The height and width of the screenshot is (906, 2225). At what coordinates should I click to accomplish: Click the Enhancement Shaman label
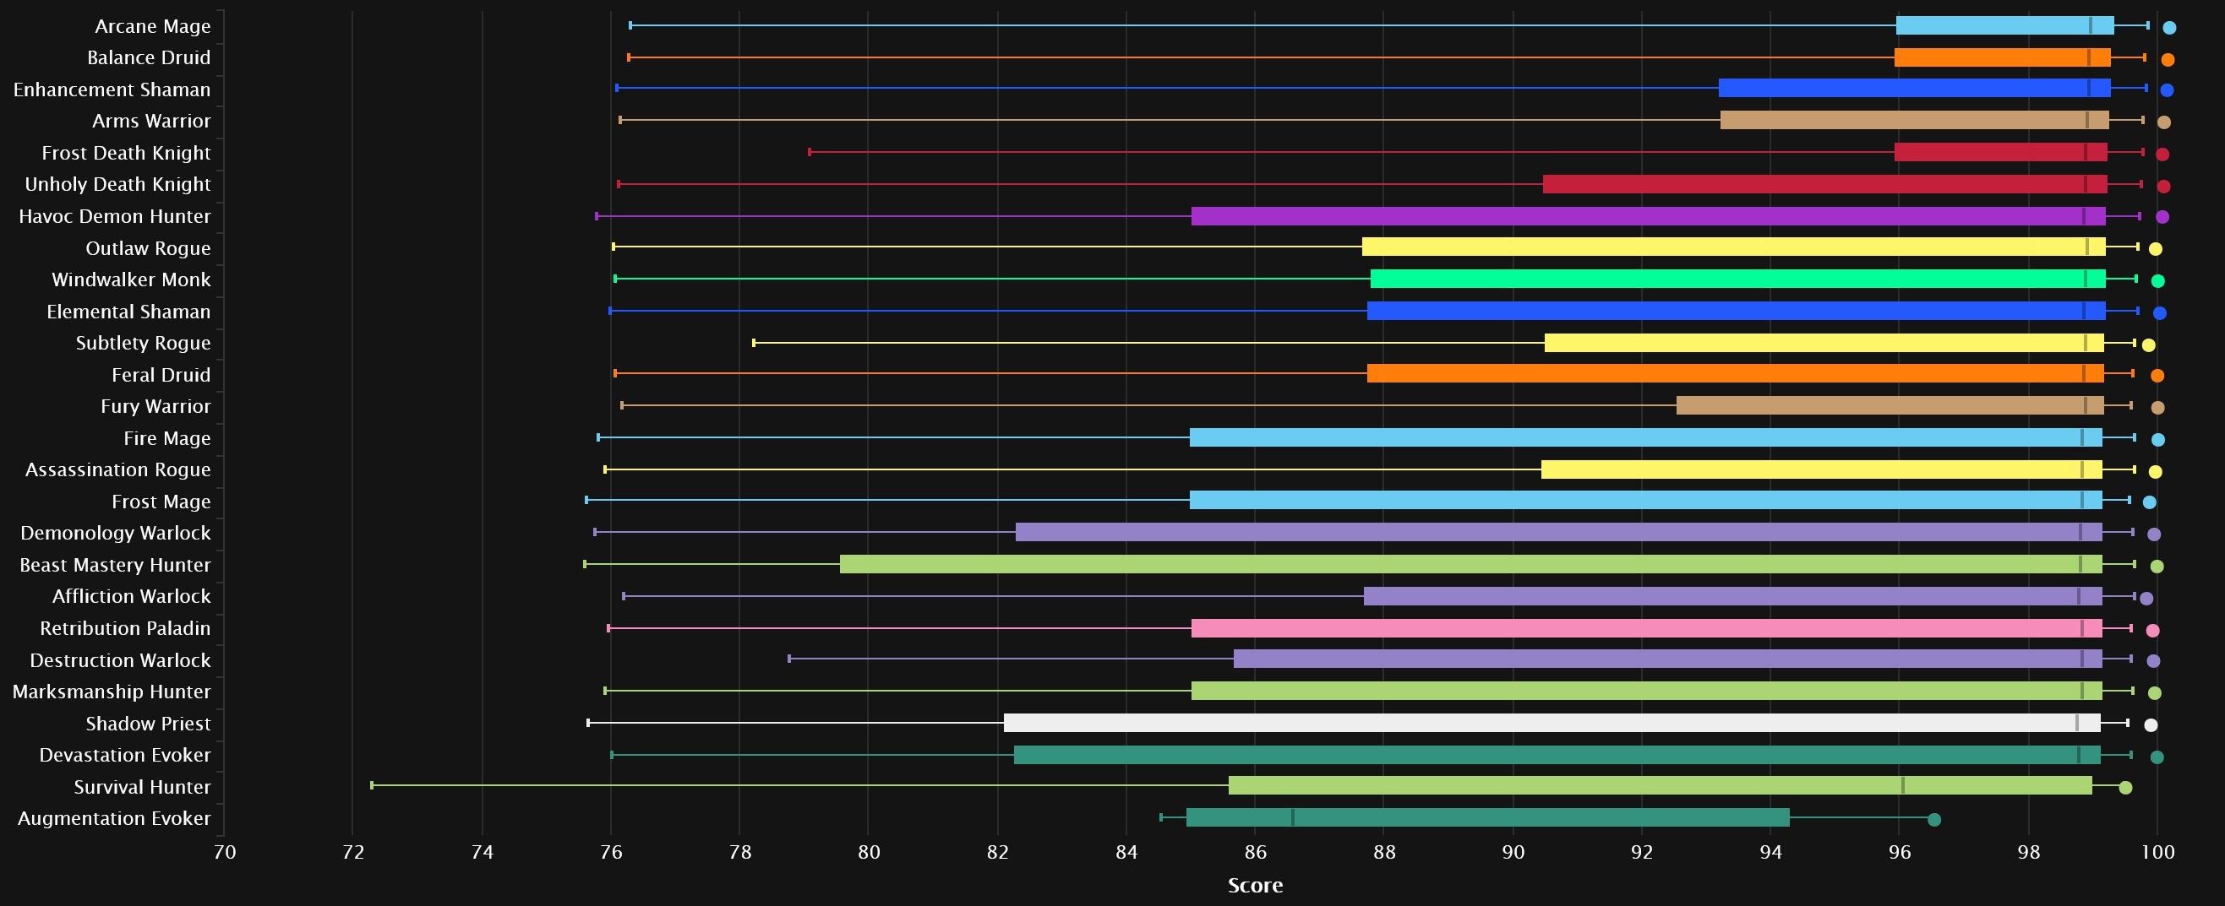click(x=112, y=90)
